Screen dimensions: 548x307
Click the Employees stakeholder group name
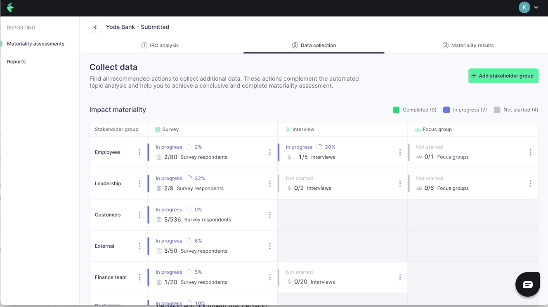(x=108, y=152)
